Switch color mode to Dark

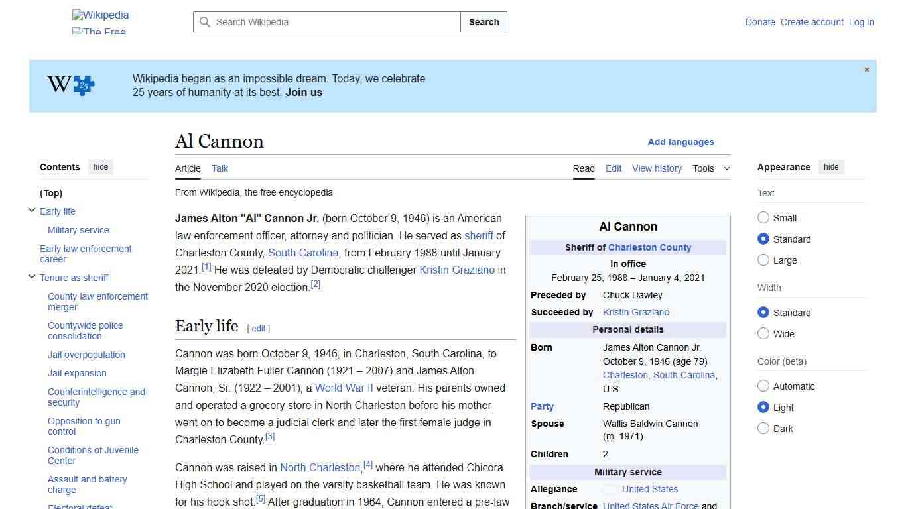coord(763,428)
